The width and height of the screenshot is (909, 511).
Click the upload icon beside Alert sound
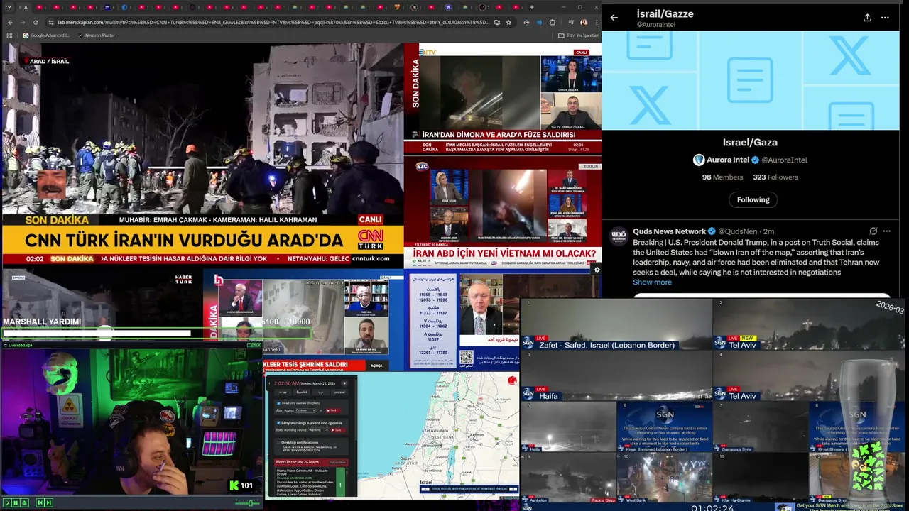(x=321, y=411)
